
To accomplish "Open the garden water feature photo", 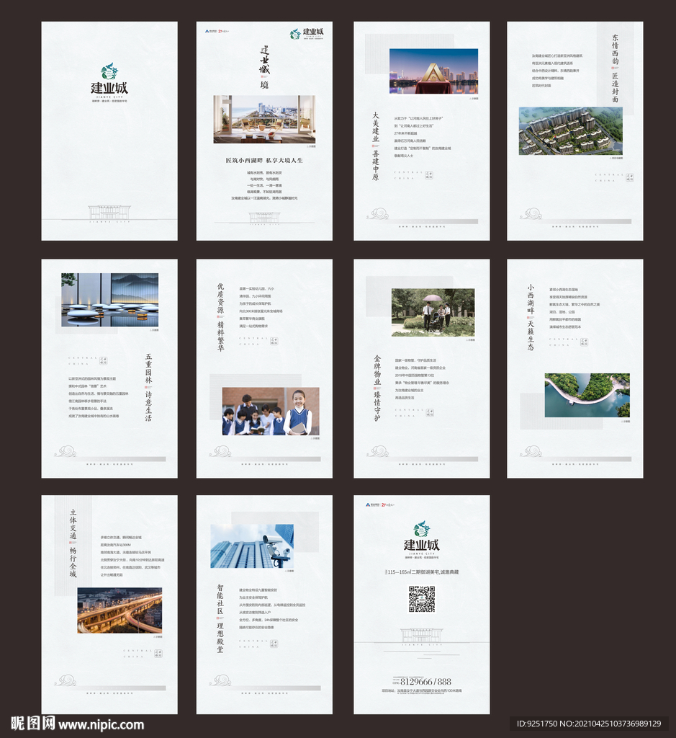I will [109, 300].
